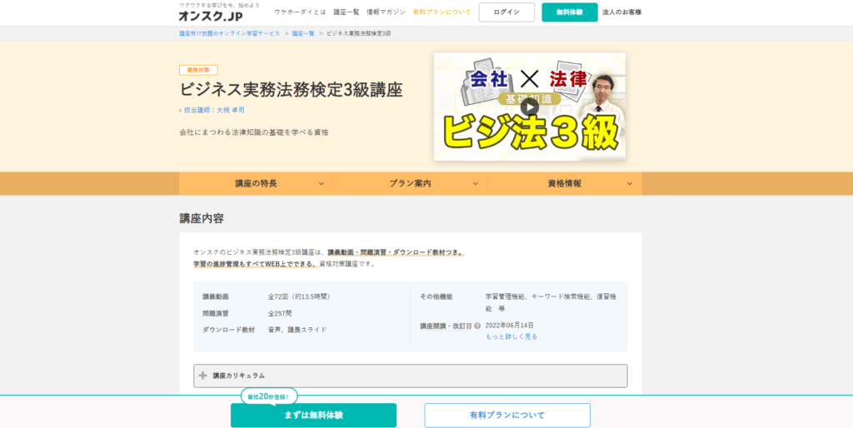The width and height of the screenshot is (853, 428).
Task: Click the 問題演習 row label
Action: (x=216, y=313)
